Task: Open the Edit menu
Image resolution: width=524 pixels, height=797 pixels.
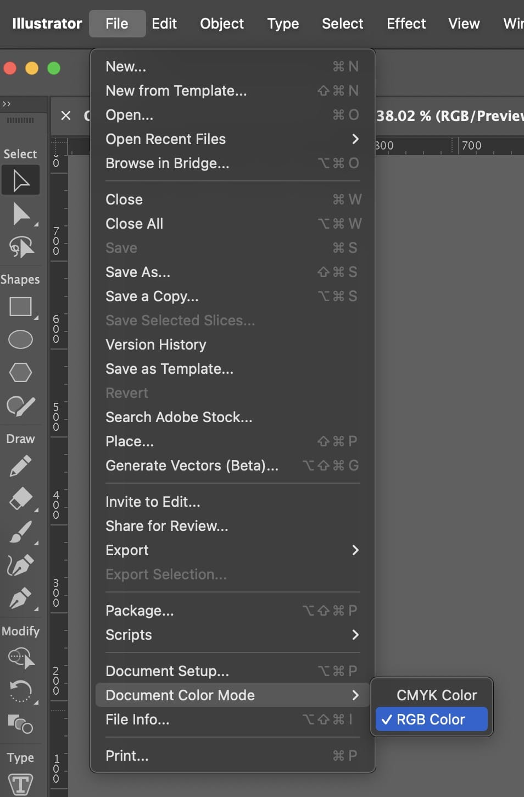Action: tap(164, 24)
